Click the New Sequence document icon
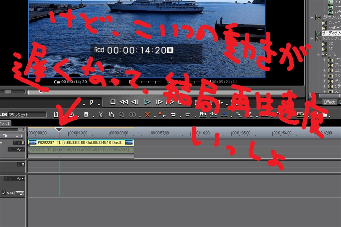The width and height of the screenshot is (341, 227). tap(56, 115)
